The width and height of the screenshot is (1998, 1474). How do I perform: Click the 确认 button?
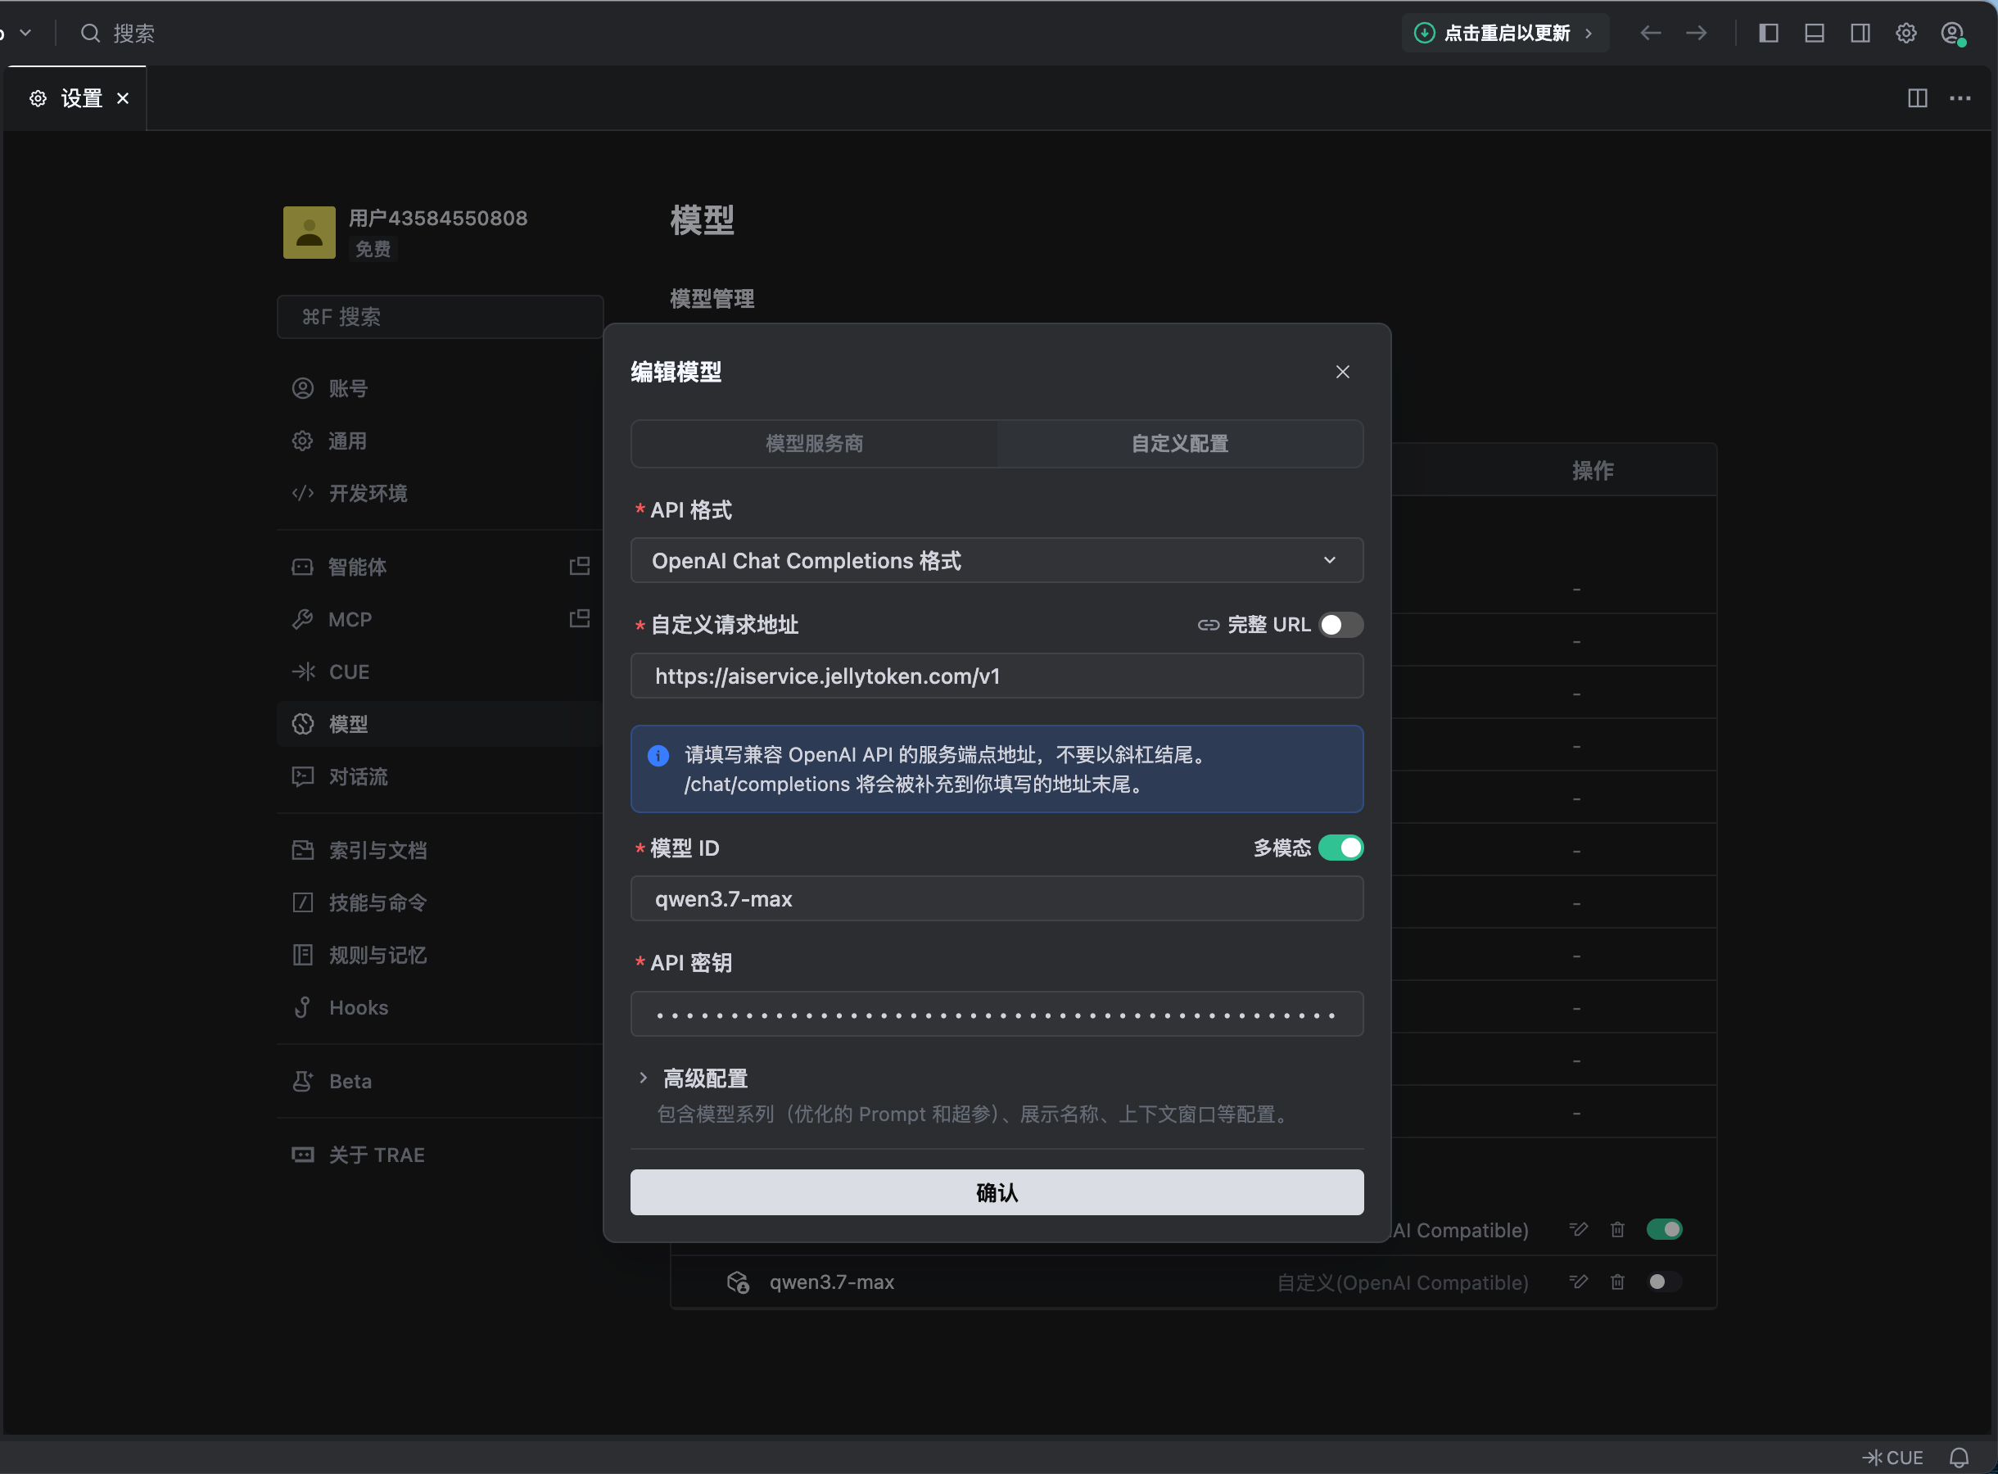(x=997, y=1192)
